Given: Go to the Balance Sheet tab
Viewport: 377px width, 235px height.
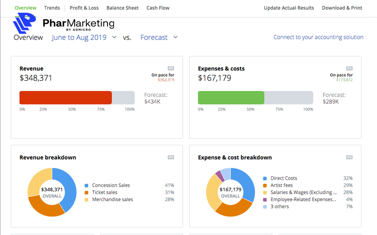Looking at the screenshot, I should (x=123, y=8).
